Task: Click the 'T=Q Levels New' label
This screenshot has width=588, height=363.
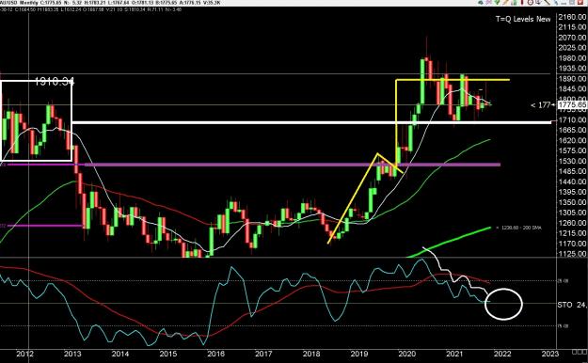Action: pos(523,19)
